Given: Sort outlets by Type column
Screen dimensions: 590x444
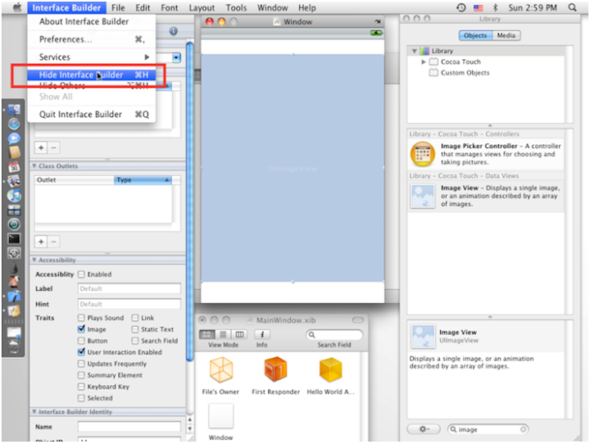Looking at the screenshot, I should point(143,180).
